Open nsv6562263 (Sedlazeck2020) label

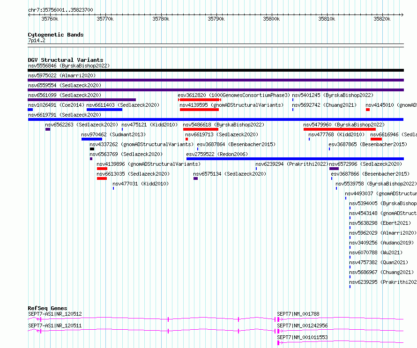click(82, 125)
